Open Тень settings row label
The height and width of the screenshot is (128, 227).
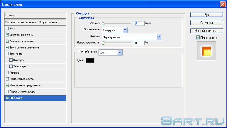pos(13,29)
